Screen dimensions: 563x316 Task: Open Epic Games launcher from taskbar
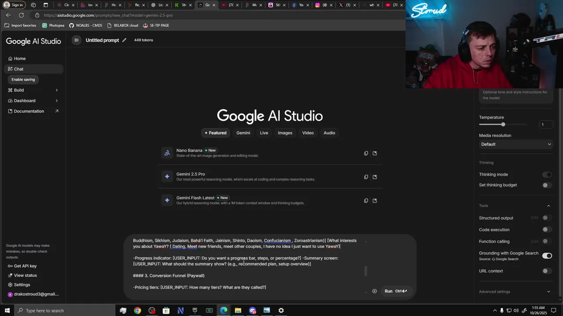point(195,310)
